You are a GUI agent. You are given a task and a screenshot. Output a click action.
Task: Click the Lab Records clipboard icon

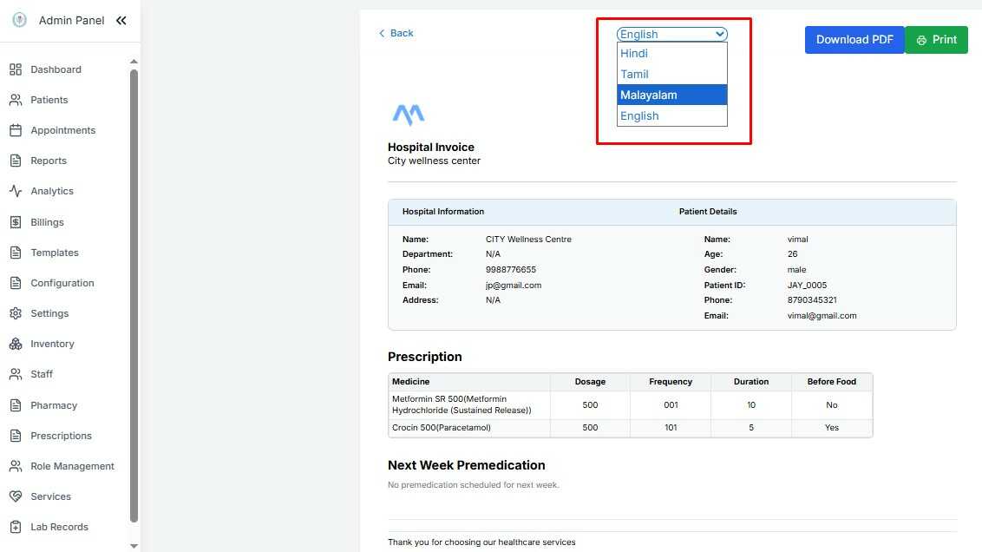(x=16, y=527)
